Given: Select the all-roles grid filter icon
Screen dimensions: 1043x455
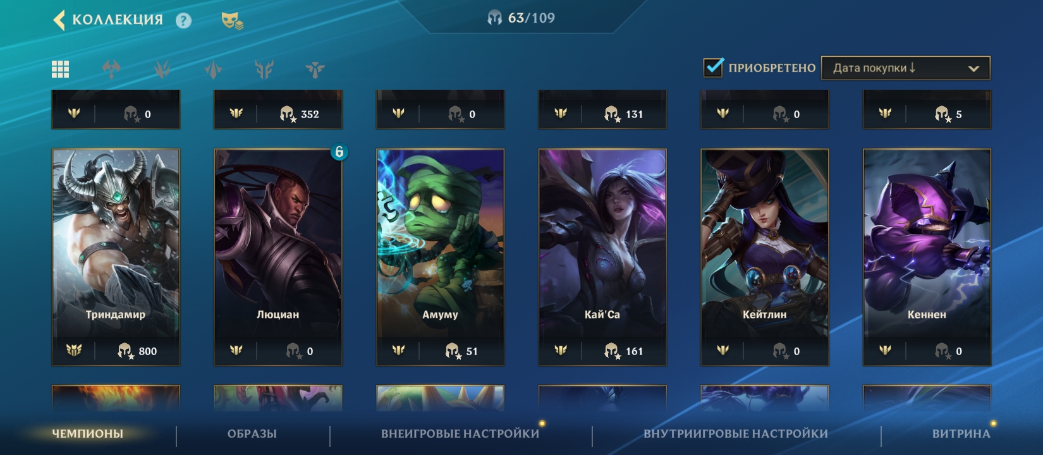Looking at the screenshot, I should pos(61,69).
